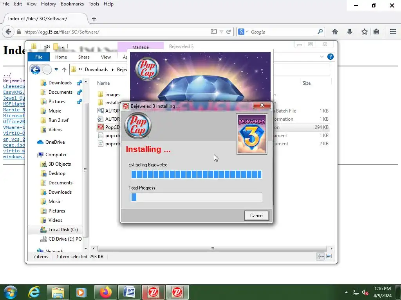Open Explorer View ribbon tab
The width and height of the screenshot is (401, 300).
point(106,57)
